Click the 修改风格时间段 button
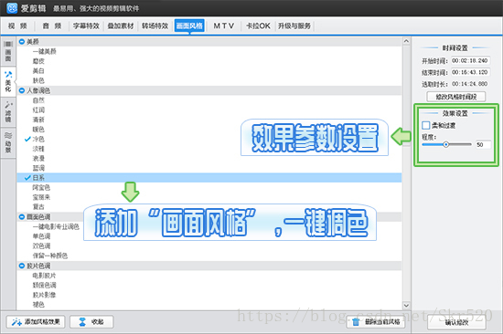The width and height of the screenshot is (503, 334). tap(455, 97)
